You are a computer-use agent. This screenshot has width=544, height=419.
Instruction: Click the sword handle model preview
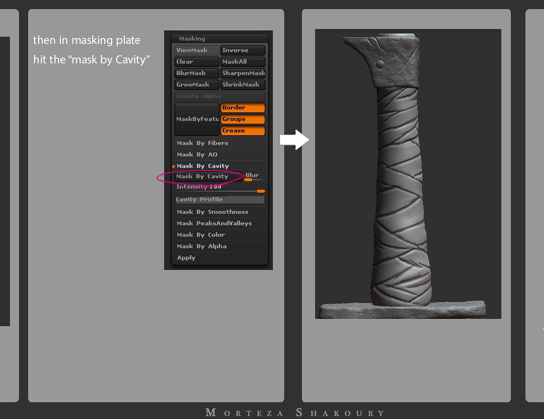(408, 174)
